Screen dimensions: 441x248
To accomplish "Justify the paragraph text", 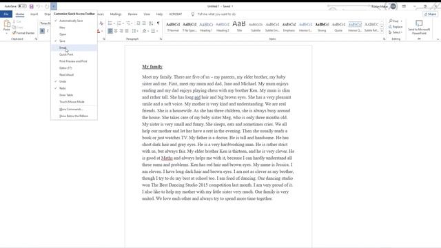I will click(x=127, y=31).
